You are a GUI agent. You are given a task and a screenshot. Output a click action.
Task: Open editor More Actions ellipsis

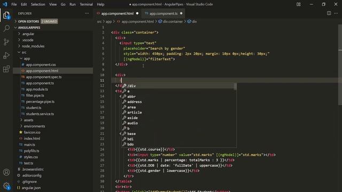click(x=336, y=13)
